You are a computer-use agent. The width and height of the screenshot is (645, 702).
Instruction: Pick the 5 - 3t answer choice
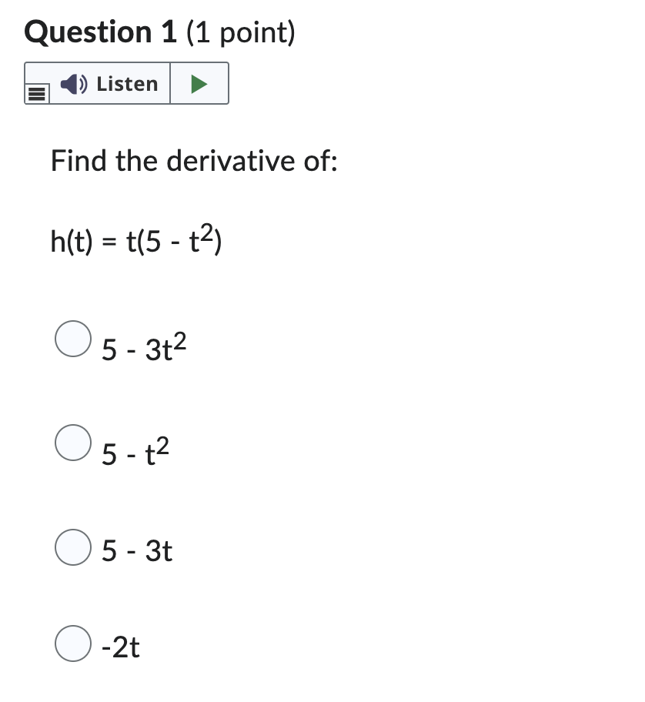(x=73, y=548)
